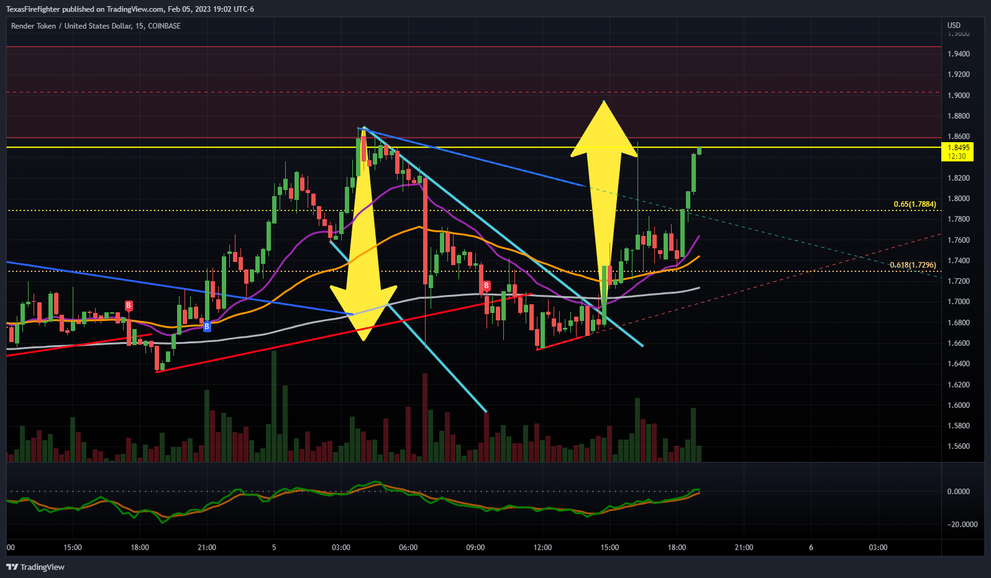Click the 06:00 time axis label
Image resolution: width=991 pixels, height=578 pixels.
[x=408, y=548]
